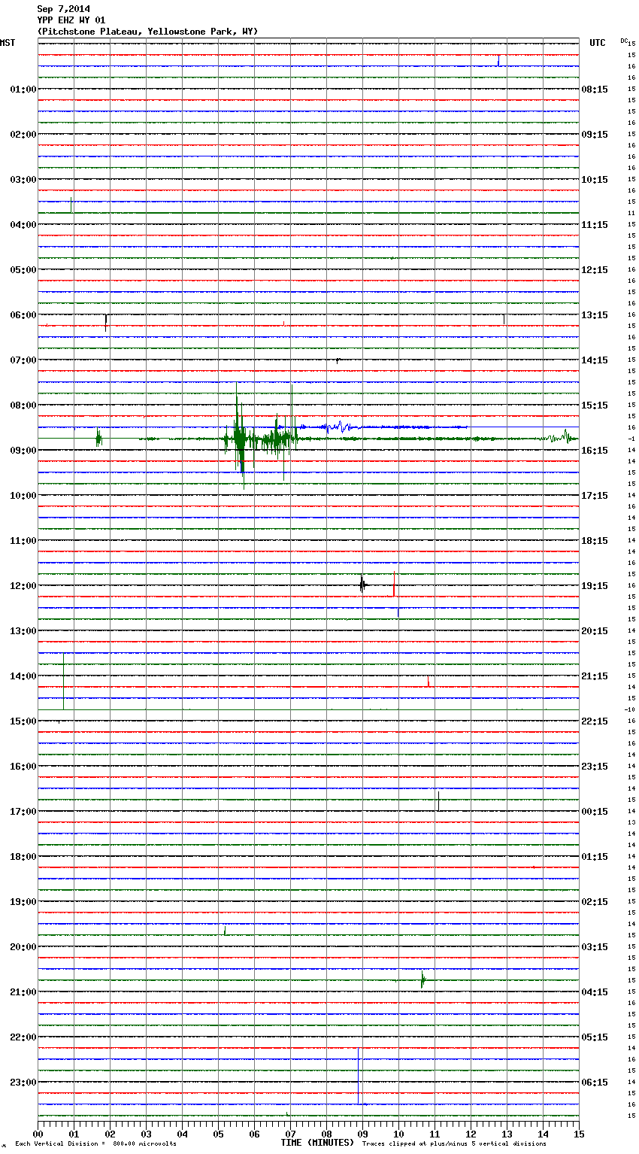Click the Pitchstone Plateau location title
639x1154 pixels.
click(147, 32)
